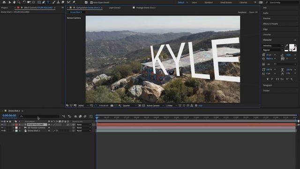Open the Project panel tab
This screenshot has height=169, width=300.
pos(4,8)
